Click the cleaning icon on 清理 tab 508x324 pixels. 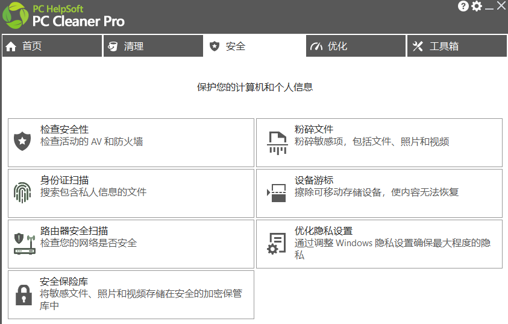tap(113, 46)
